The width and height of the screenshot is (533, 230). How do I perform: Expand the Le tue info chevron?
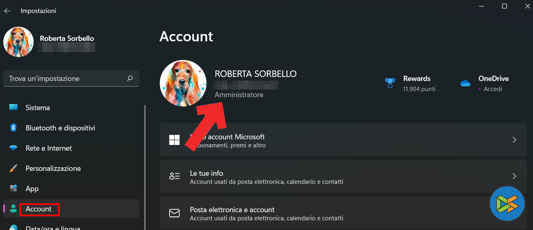[x=514, y=176]
